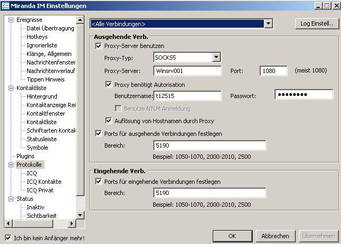The width and height of the screenshot is (341, 244).
Task: Click the tree horizontal scrollbar thumb
Action: [x=33, y=223]
